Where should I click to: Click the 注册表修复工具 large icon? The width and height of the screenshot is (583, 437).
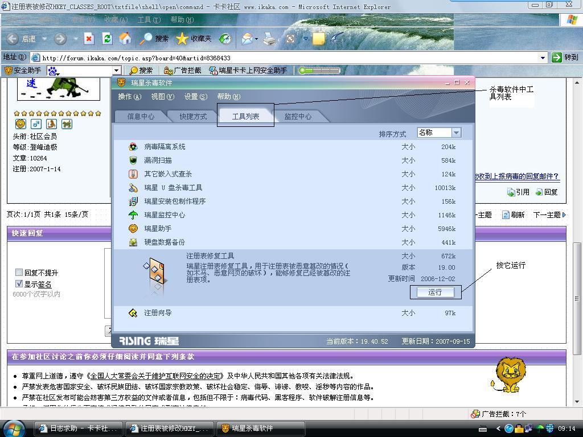tap(155, 274)
